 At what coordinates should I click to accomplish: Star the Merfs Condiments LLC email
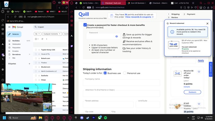click(39, 71)
